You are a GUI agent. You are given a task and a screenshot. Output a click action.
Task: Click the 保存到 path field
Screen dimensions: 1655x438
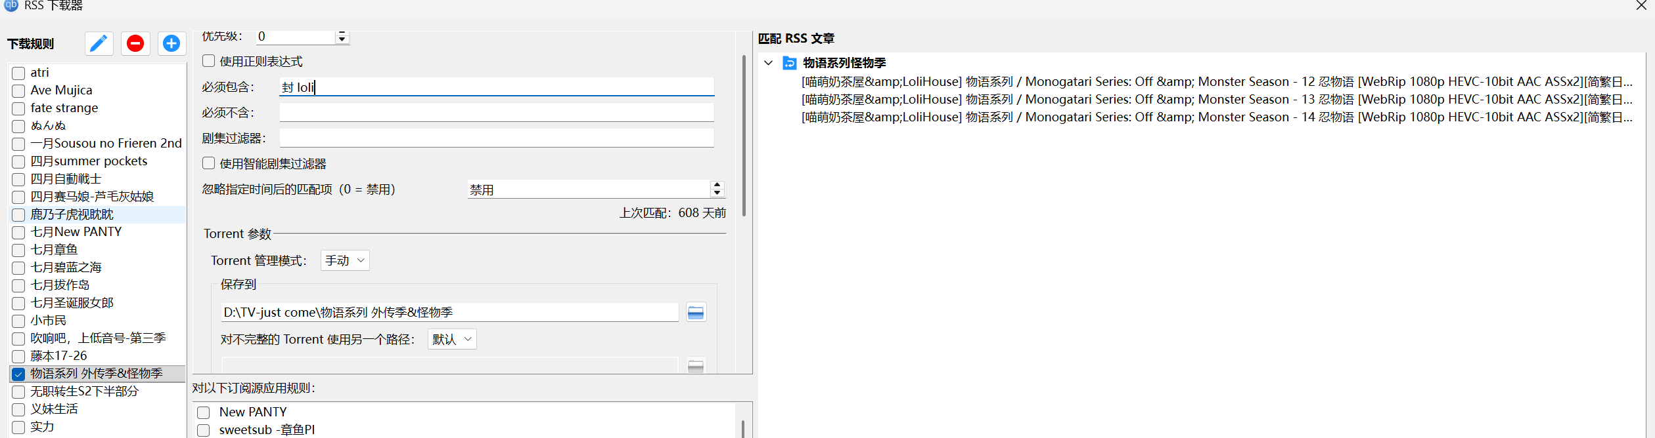tap(450, 313)
